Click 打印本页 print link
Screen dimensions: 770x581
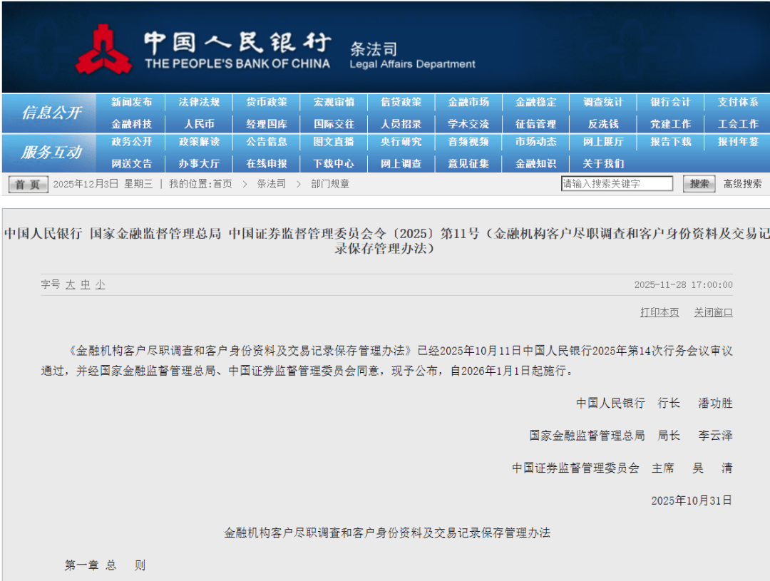(659, 312)
